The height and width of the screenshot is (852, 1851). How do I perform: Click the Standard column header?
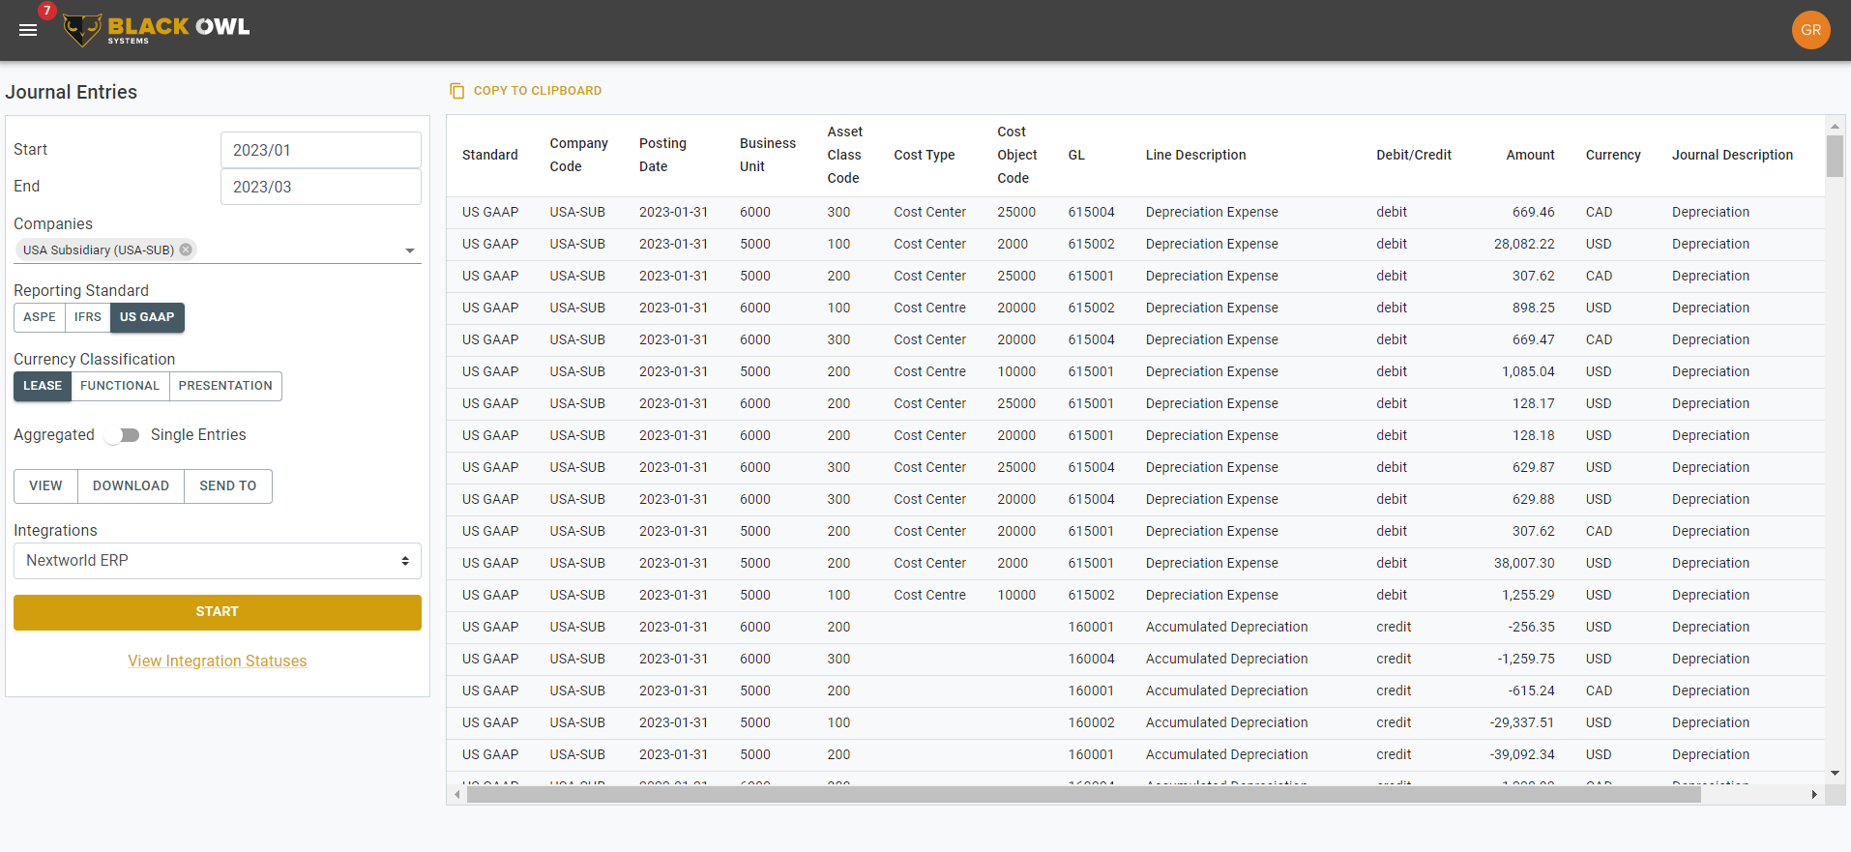(490, 155)
